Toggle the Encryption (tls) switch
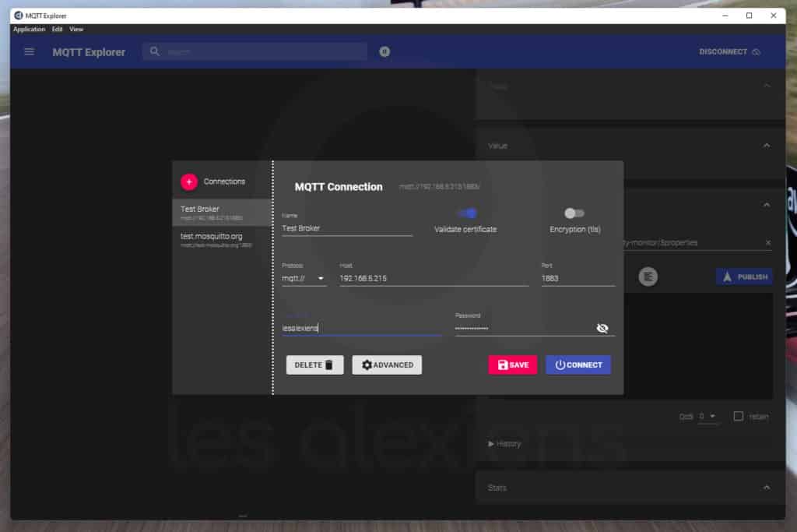 click(x=574, y=213)
